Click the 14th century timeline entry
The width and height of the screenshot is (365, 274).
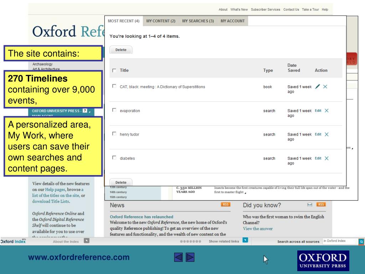[x=118, y=192]
